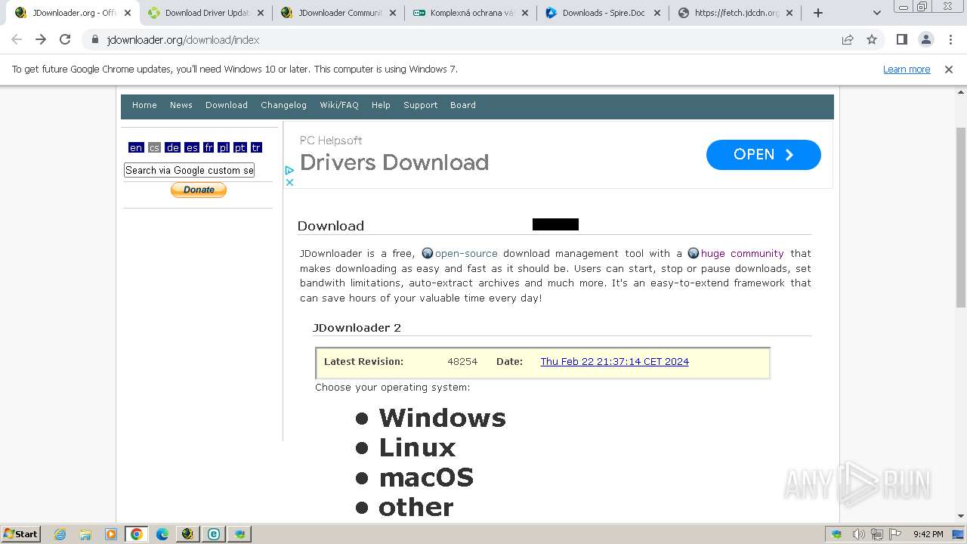
Task: Open the Board menu item
Action: 463,105
